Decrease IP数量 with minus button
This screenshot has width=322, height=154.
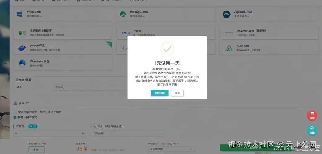16,134
